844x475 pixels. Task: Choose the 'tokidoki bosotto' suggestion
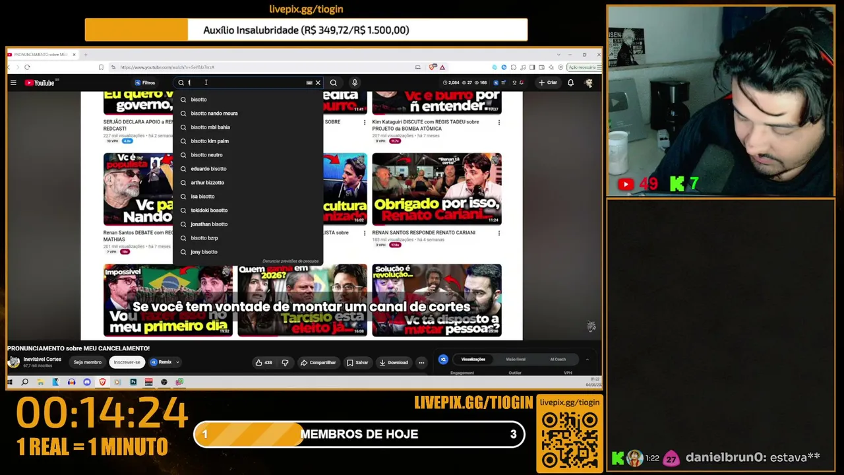click(247, 210)
